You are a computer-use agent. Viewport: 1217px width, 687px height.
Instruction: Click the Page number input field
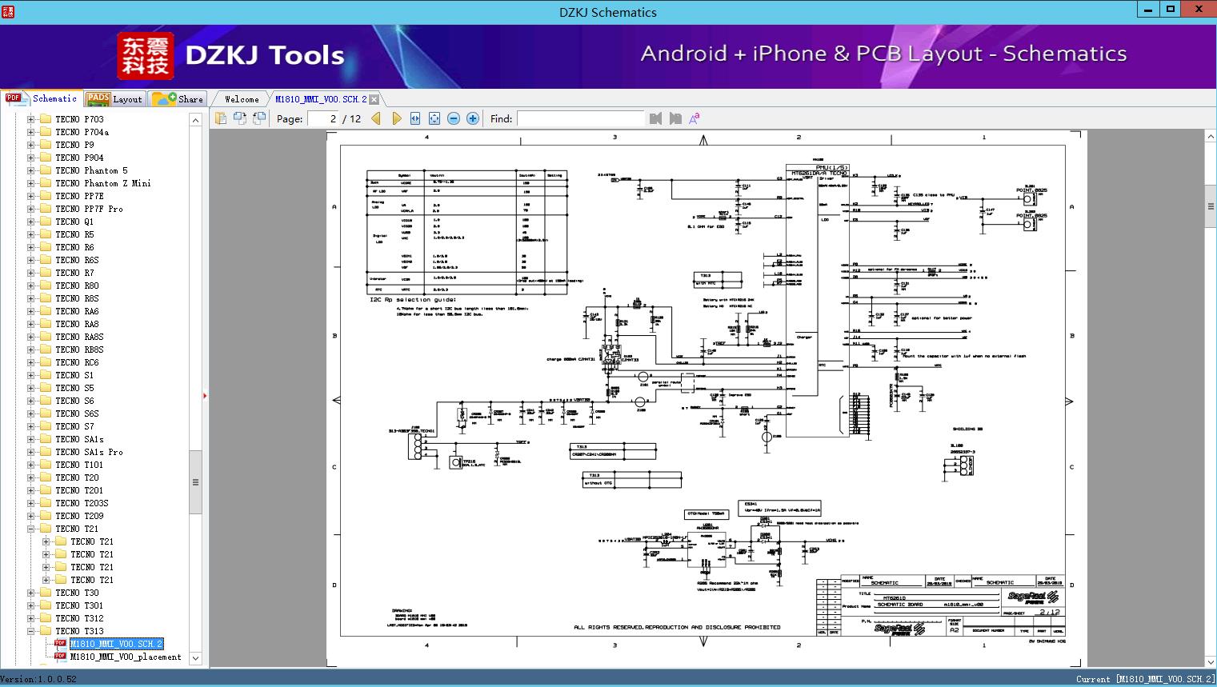[x=323, y=118]
